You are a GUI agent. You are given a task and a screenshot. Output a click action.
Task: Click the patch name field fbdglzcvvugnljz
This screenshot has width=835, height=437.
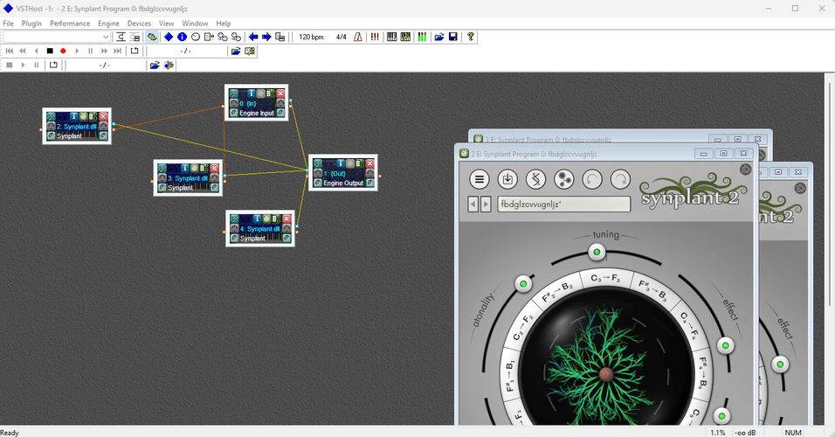click(564, 205)
